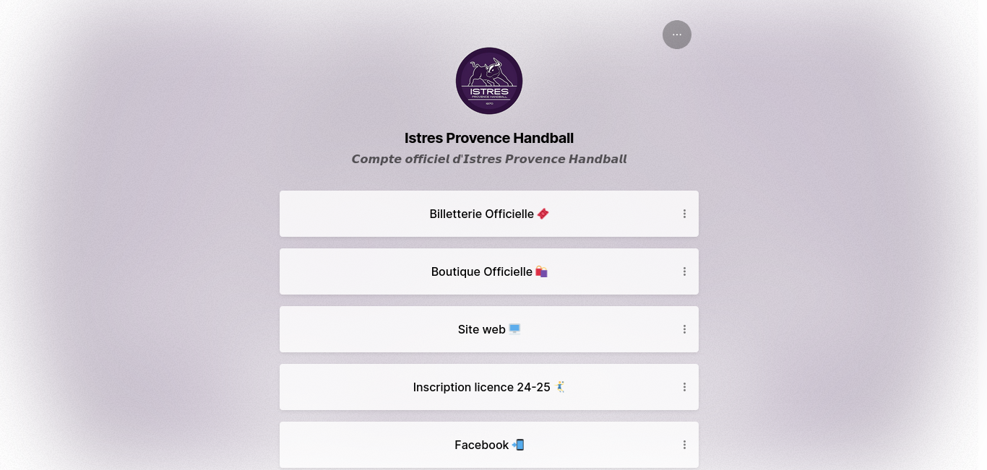
Task: Open three-dot menu on Billetterie Officielle link
Action: (684, 214)
